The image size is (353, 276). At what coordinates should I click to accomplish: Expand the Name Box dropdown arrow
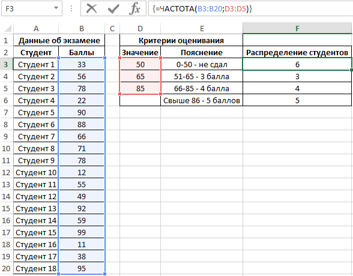pyautogui.click(x=56, y=8)
